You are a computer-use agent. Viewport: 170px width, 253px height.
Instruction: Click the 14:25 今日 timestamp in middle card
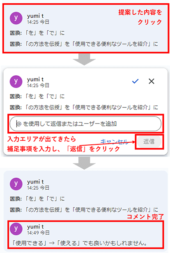tap(38, 85)
